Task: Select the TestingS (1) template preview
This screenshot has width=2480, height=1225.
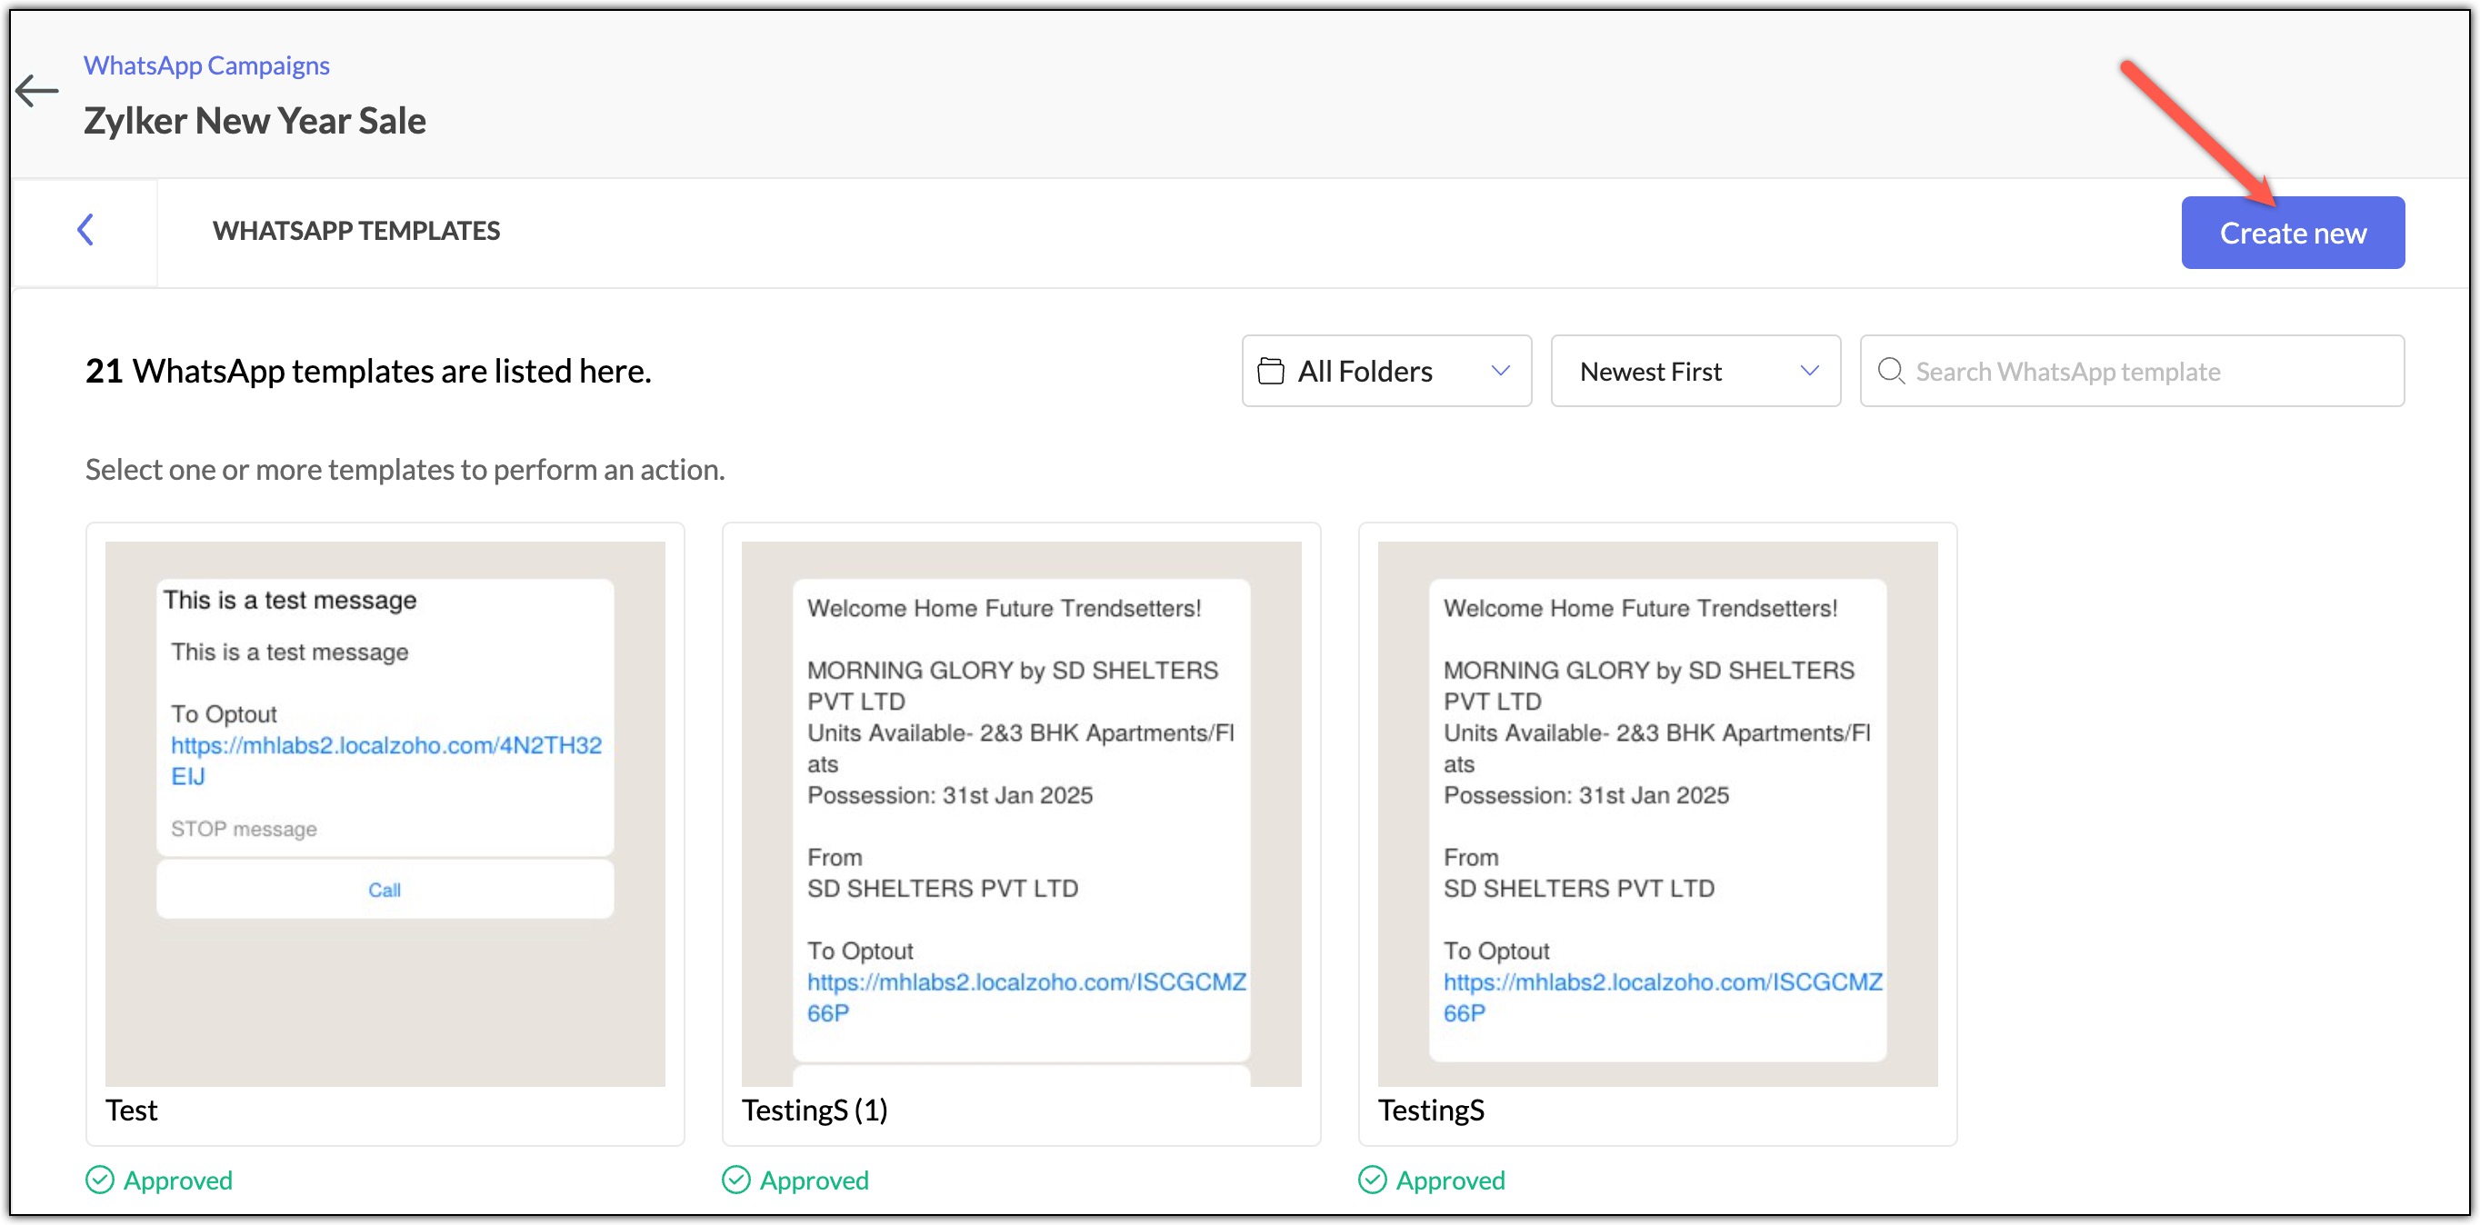Action: point(1021,813)
